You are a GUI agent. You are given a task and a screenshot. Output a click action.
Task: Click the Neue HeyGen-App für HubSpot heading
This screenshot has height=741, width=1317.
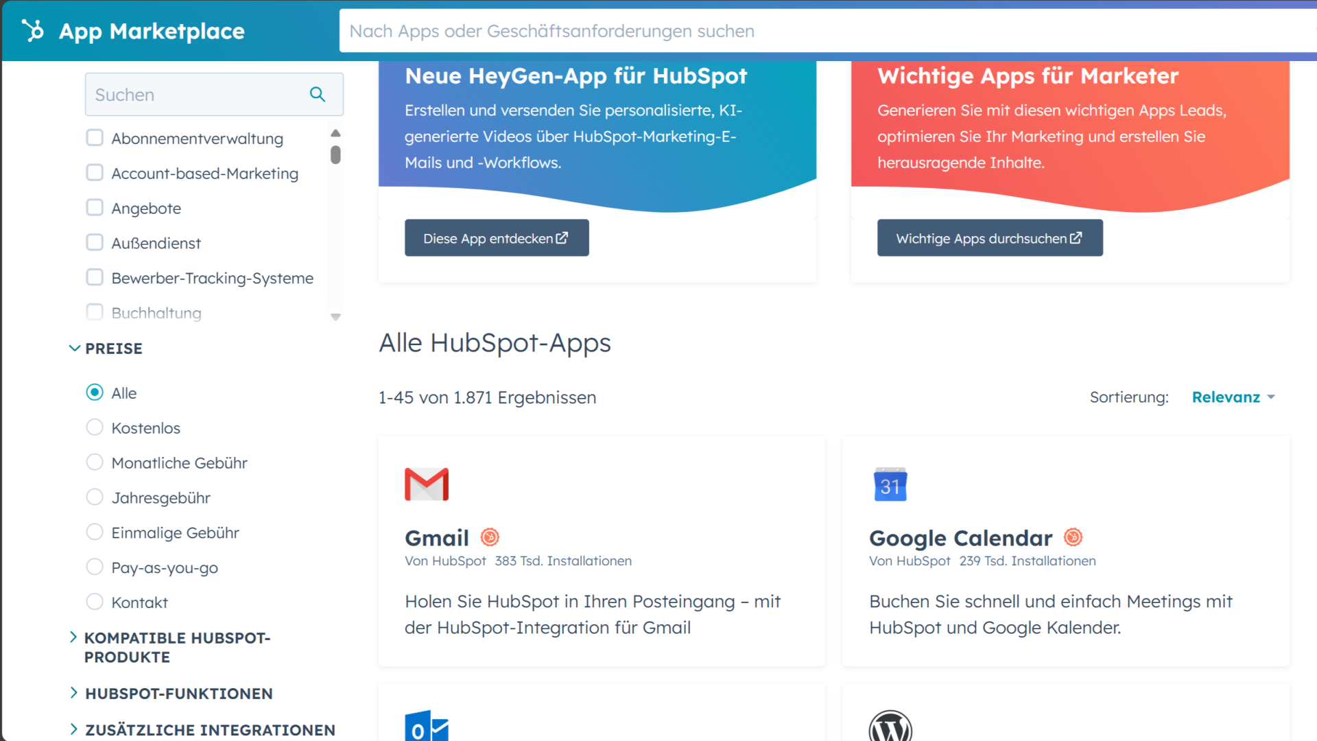(x=576, y=75)
